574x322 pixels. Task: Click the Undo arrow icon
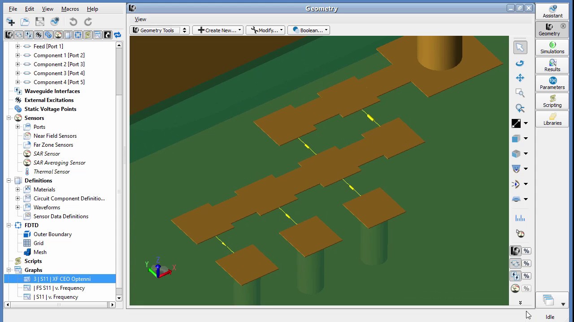tap(73, 21)
